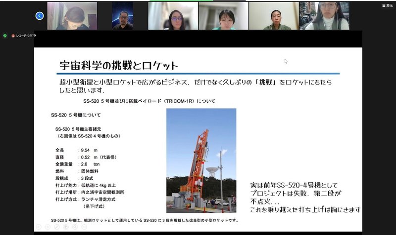Click the text 不点火...
This screenshot has height=235, width=396.
point(265,201)
